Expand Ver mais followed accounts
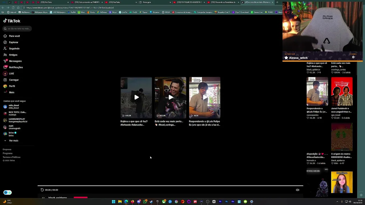The image size is (365, 205). (x=11, y=140)
